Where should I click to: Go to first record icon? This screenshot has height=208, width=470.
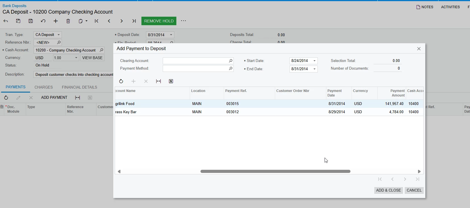[97, 21]
